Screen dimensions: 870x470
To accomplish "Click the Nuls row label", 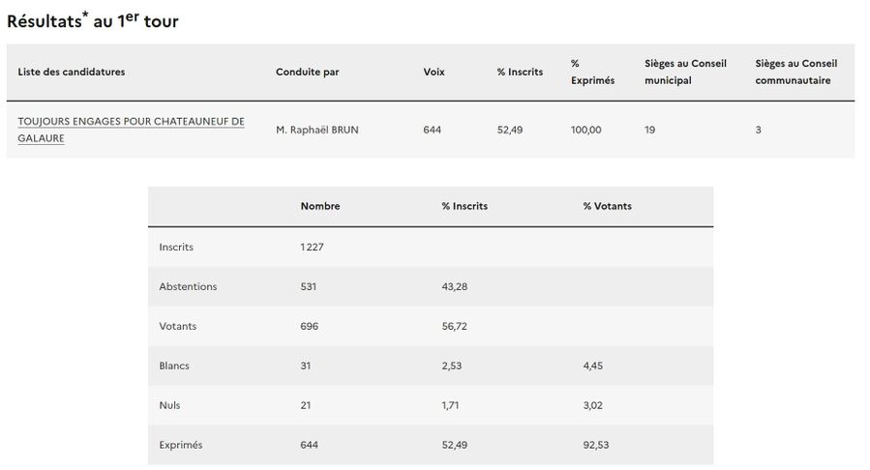I will [170, 405].
